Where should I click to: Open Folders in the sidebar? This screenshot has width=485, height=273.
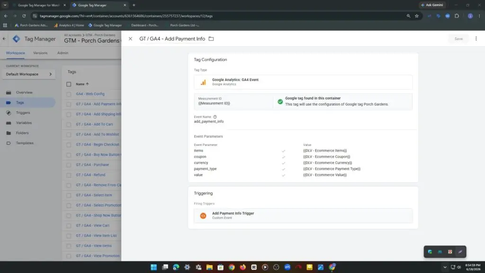[22, 133]
